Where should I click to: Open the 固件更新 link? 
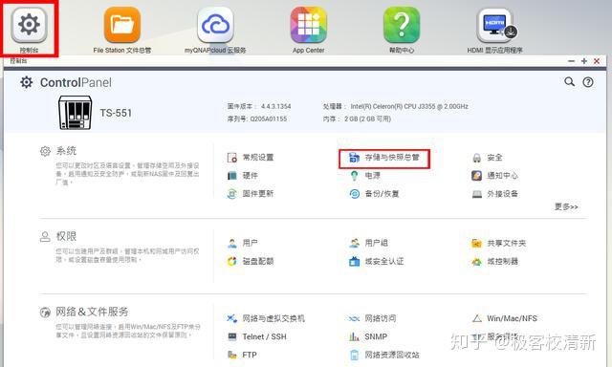(258, 193)
